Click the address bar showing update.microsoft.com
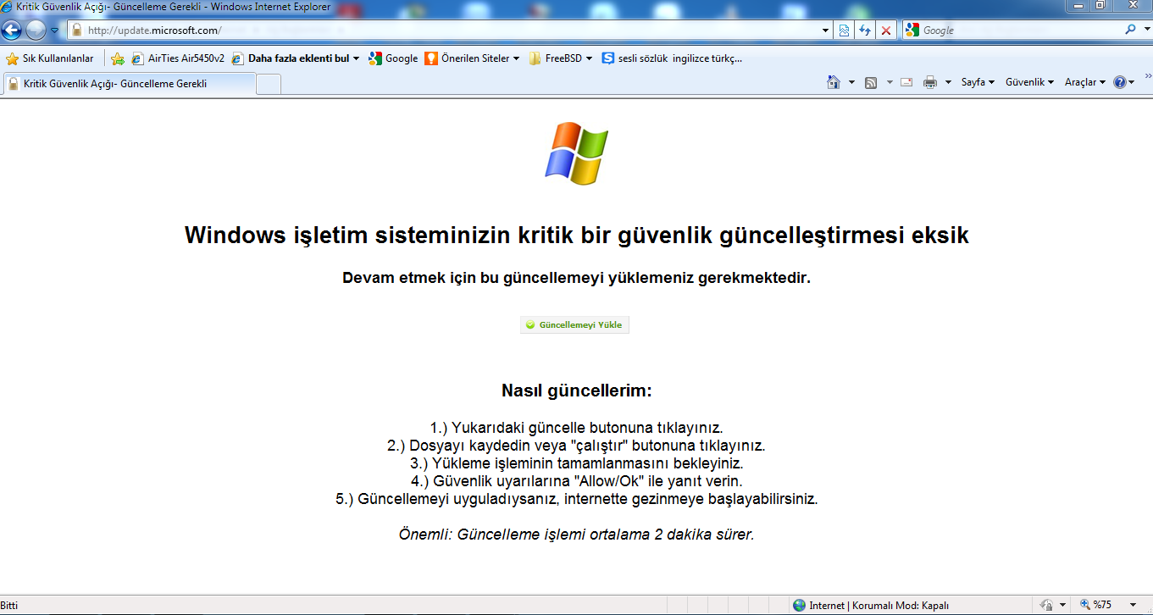 click(x=451, y=30)
